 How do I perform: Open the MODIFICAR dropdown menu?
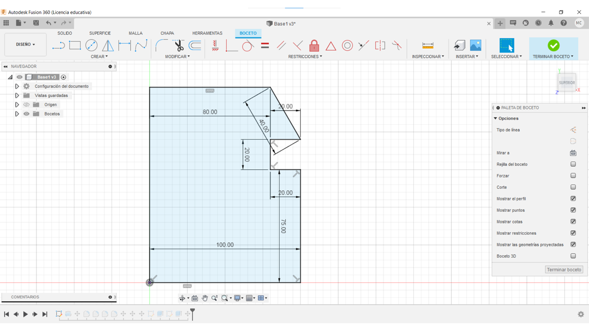[178, 57]
